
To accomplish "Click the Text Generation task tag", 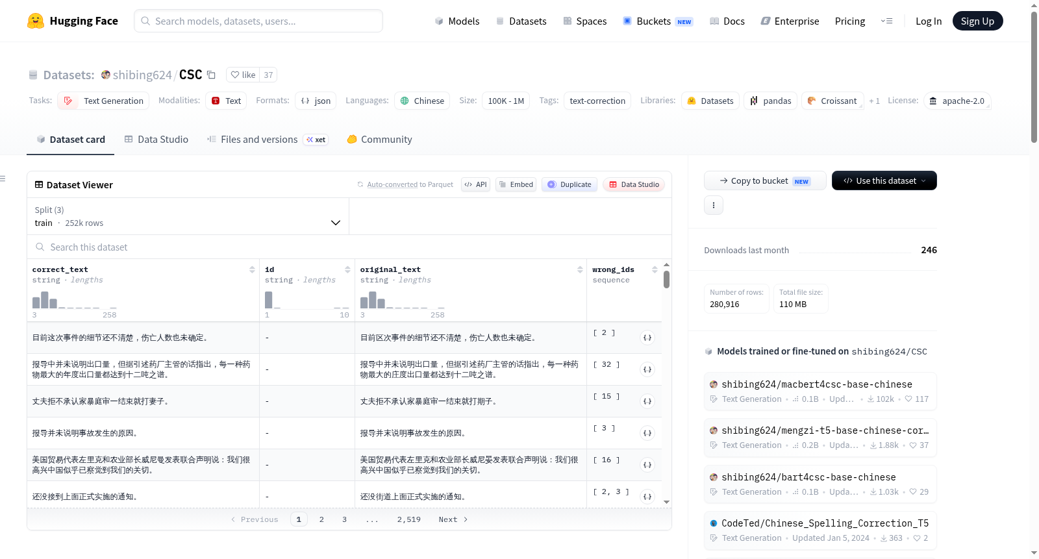I will [103, 101].
